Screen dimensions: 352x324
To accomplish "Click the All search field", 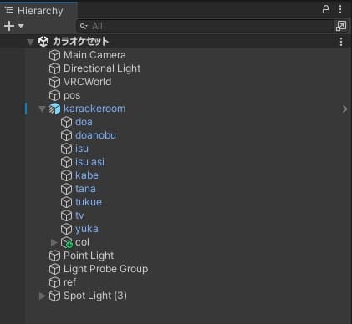I will [206, 26].
